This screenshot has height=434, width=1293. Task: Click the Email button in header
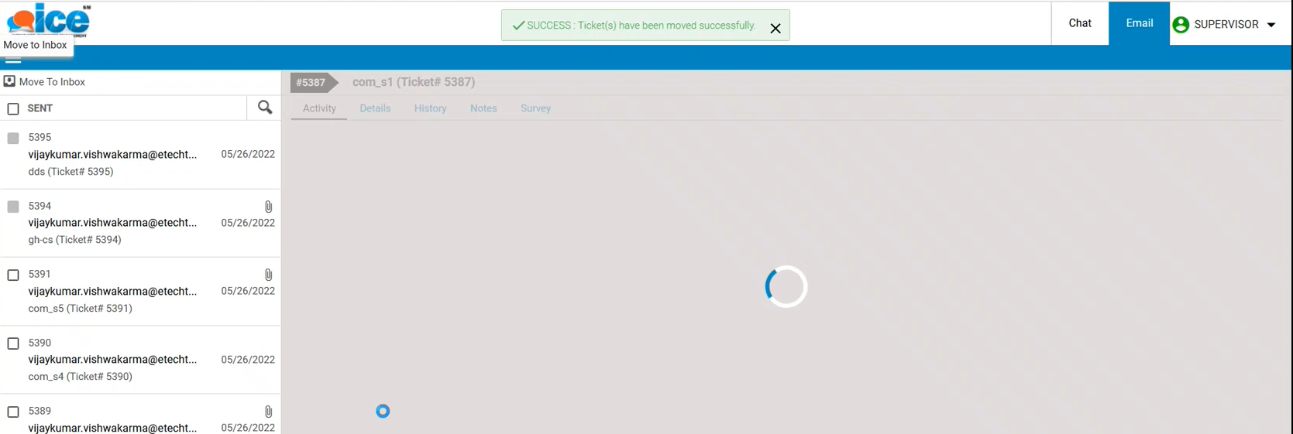[1139, 23]
